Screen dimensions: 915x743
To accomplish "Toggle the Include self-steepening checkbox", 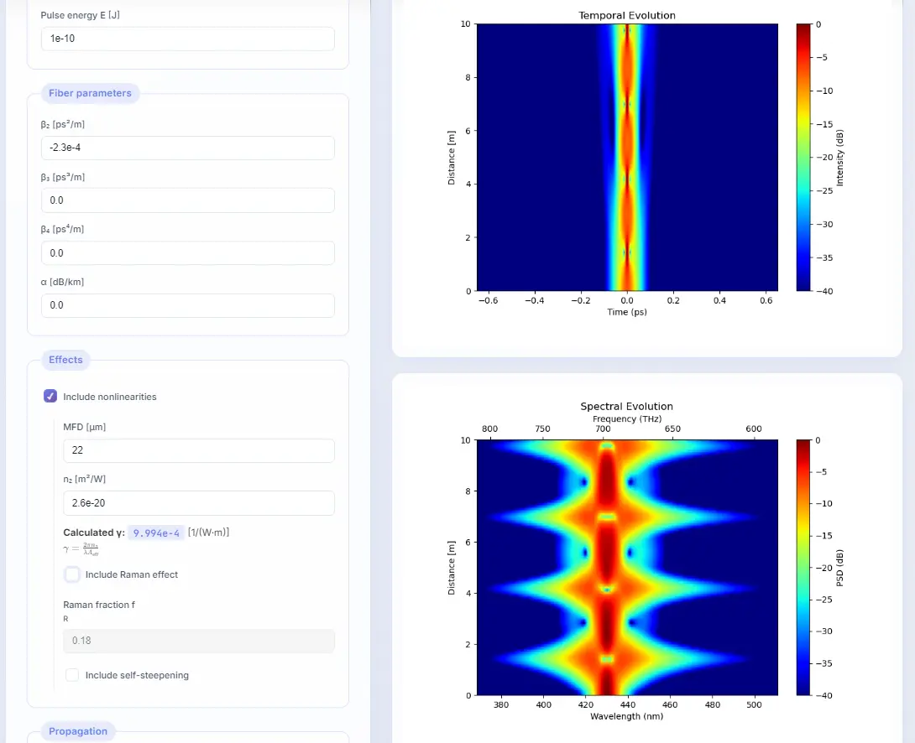I will point(73,675).
